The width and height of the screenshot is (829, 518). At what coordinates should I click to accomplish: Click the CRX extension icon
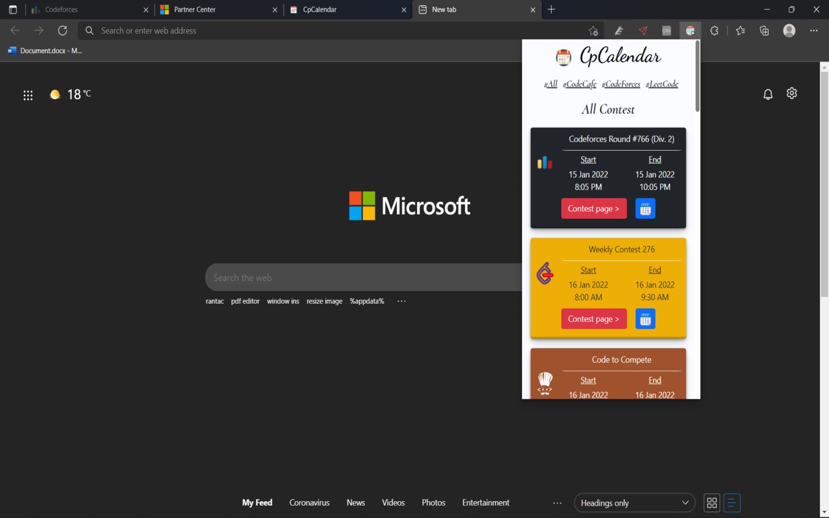click(666, 30)
